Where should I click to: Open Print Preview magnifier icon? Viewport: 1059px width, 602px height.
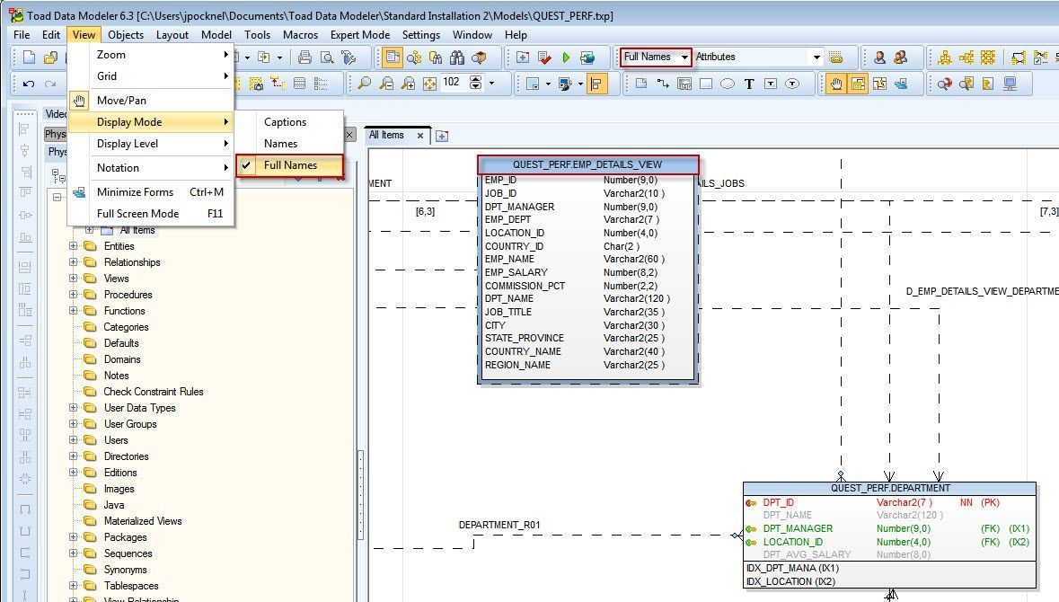pos(327,58)
